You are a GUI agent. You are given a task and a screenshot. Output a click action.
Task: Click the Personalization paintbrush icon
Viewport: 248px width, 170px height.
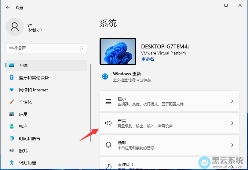[12, 102]
